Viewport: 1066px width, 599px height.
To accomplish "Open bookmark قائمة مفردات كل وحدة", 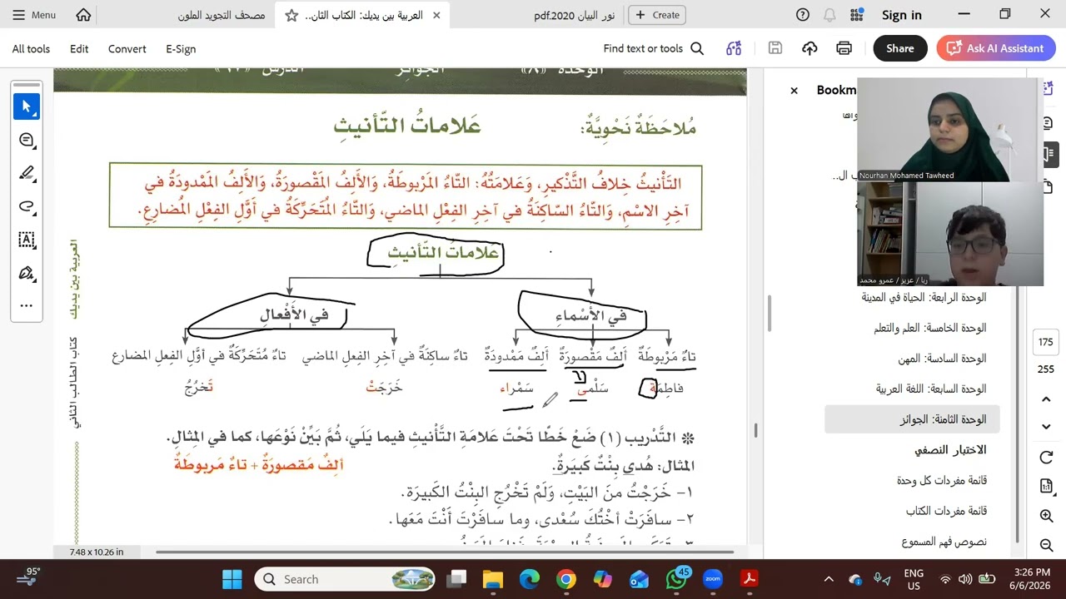I will pyautogui.click(x=941, y=481).
